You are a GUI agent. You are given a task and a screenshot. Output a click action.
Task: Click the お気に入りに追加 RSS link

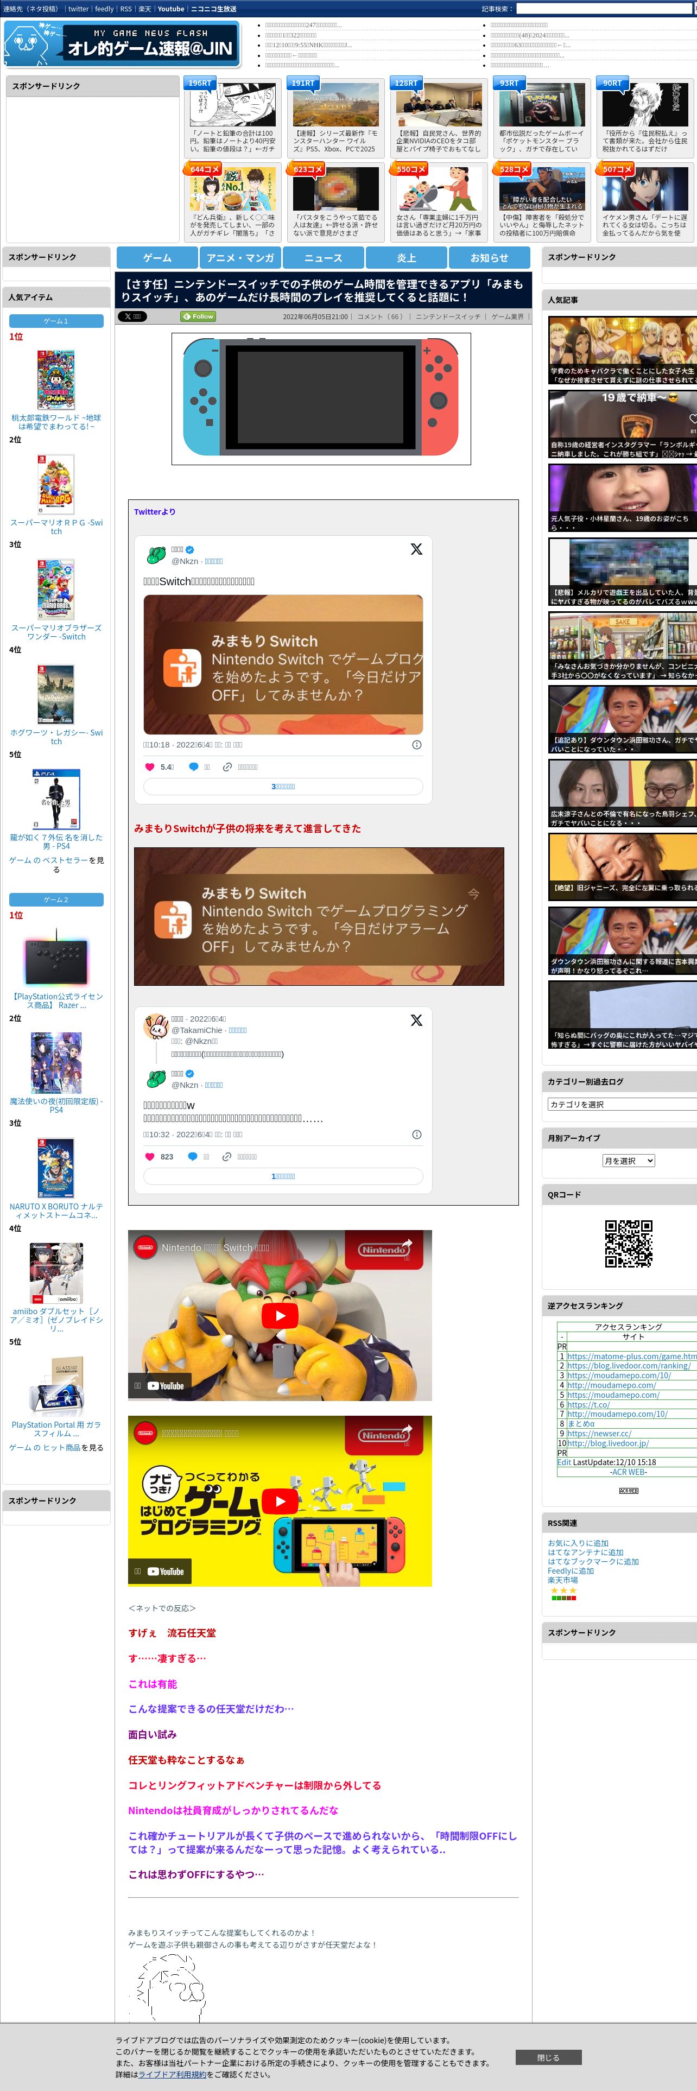pos(578,1543)
